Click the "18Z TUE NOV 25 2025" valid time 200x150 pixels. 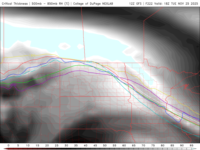pos(181,4)
